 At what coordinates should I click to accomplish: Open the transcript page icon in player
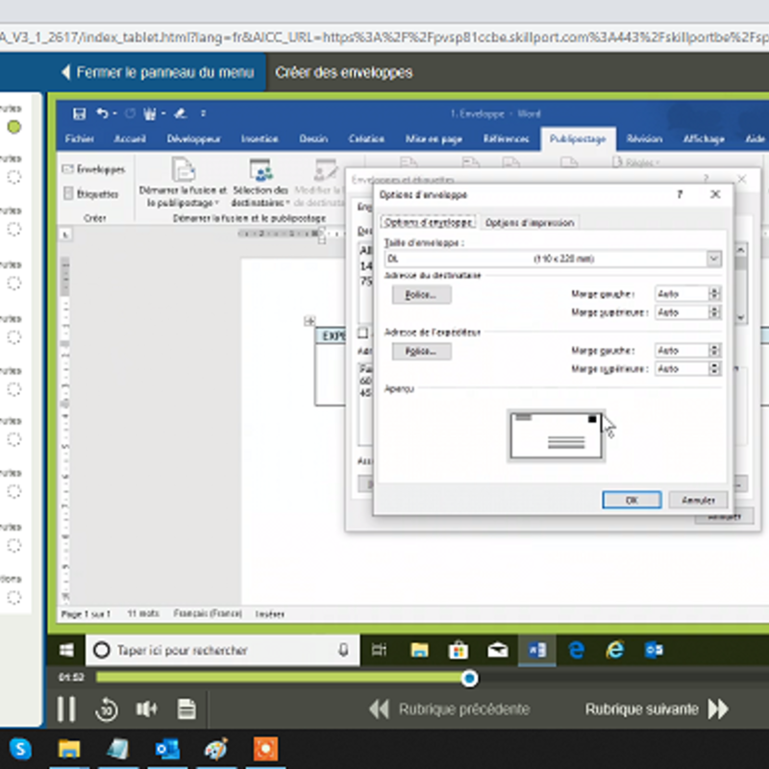186,708
